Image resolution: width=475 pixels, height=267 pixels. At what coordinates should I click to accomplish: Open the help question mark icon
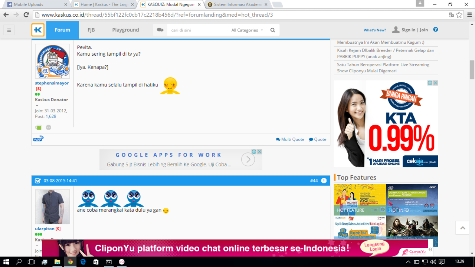[x=436, y=30]
